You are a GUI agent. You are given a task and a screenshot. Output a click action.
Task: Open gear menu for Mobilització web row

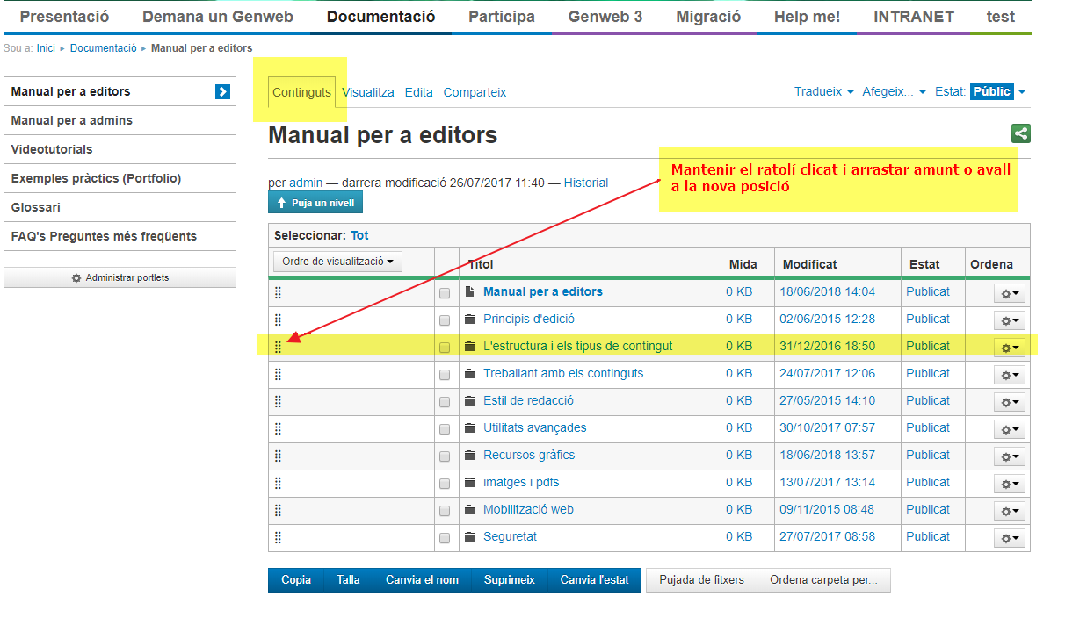(x=1010, y=511)
